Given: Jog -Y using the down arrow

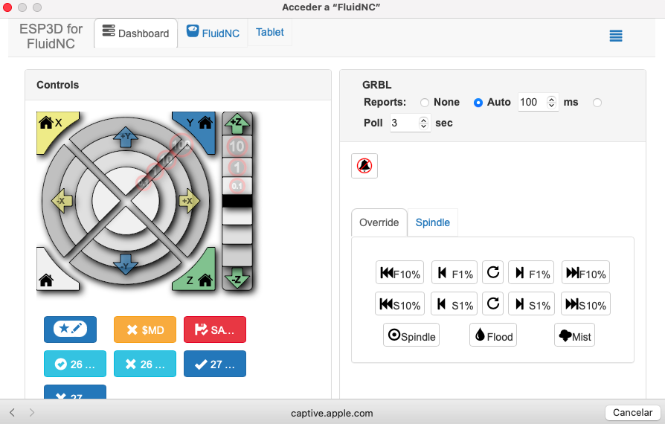Looking at the screenshot, I should (126, 265).
